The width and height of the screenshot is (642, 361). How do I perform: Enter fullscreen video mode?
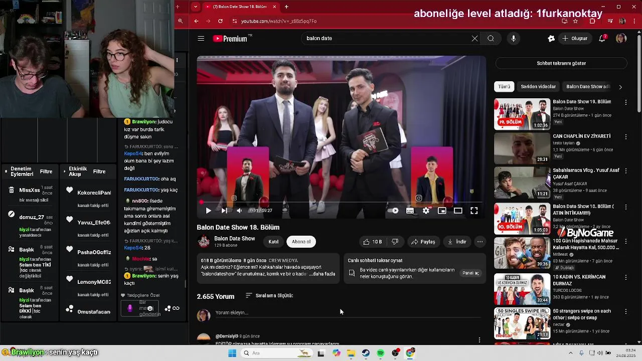coord(474,211)
